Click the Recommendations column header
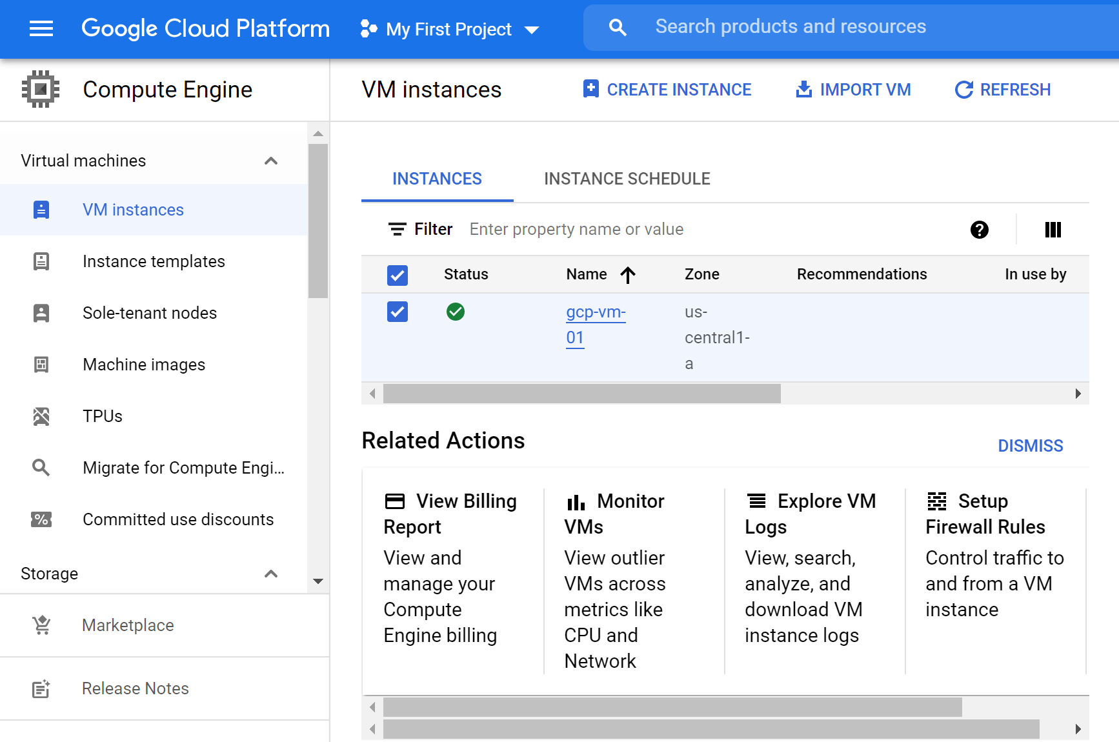This screenshot has height=742, width=1119. coord(862,274)
